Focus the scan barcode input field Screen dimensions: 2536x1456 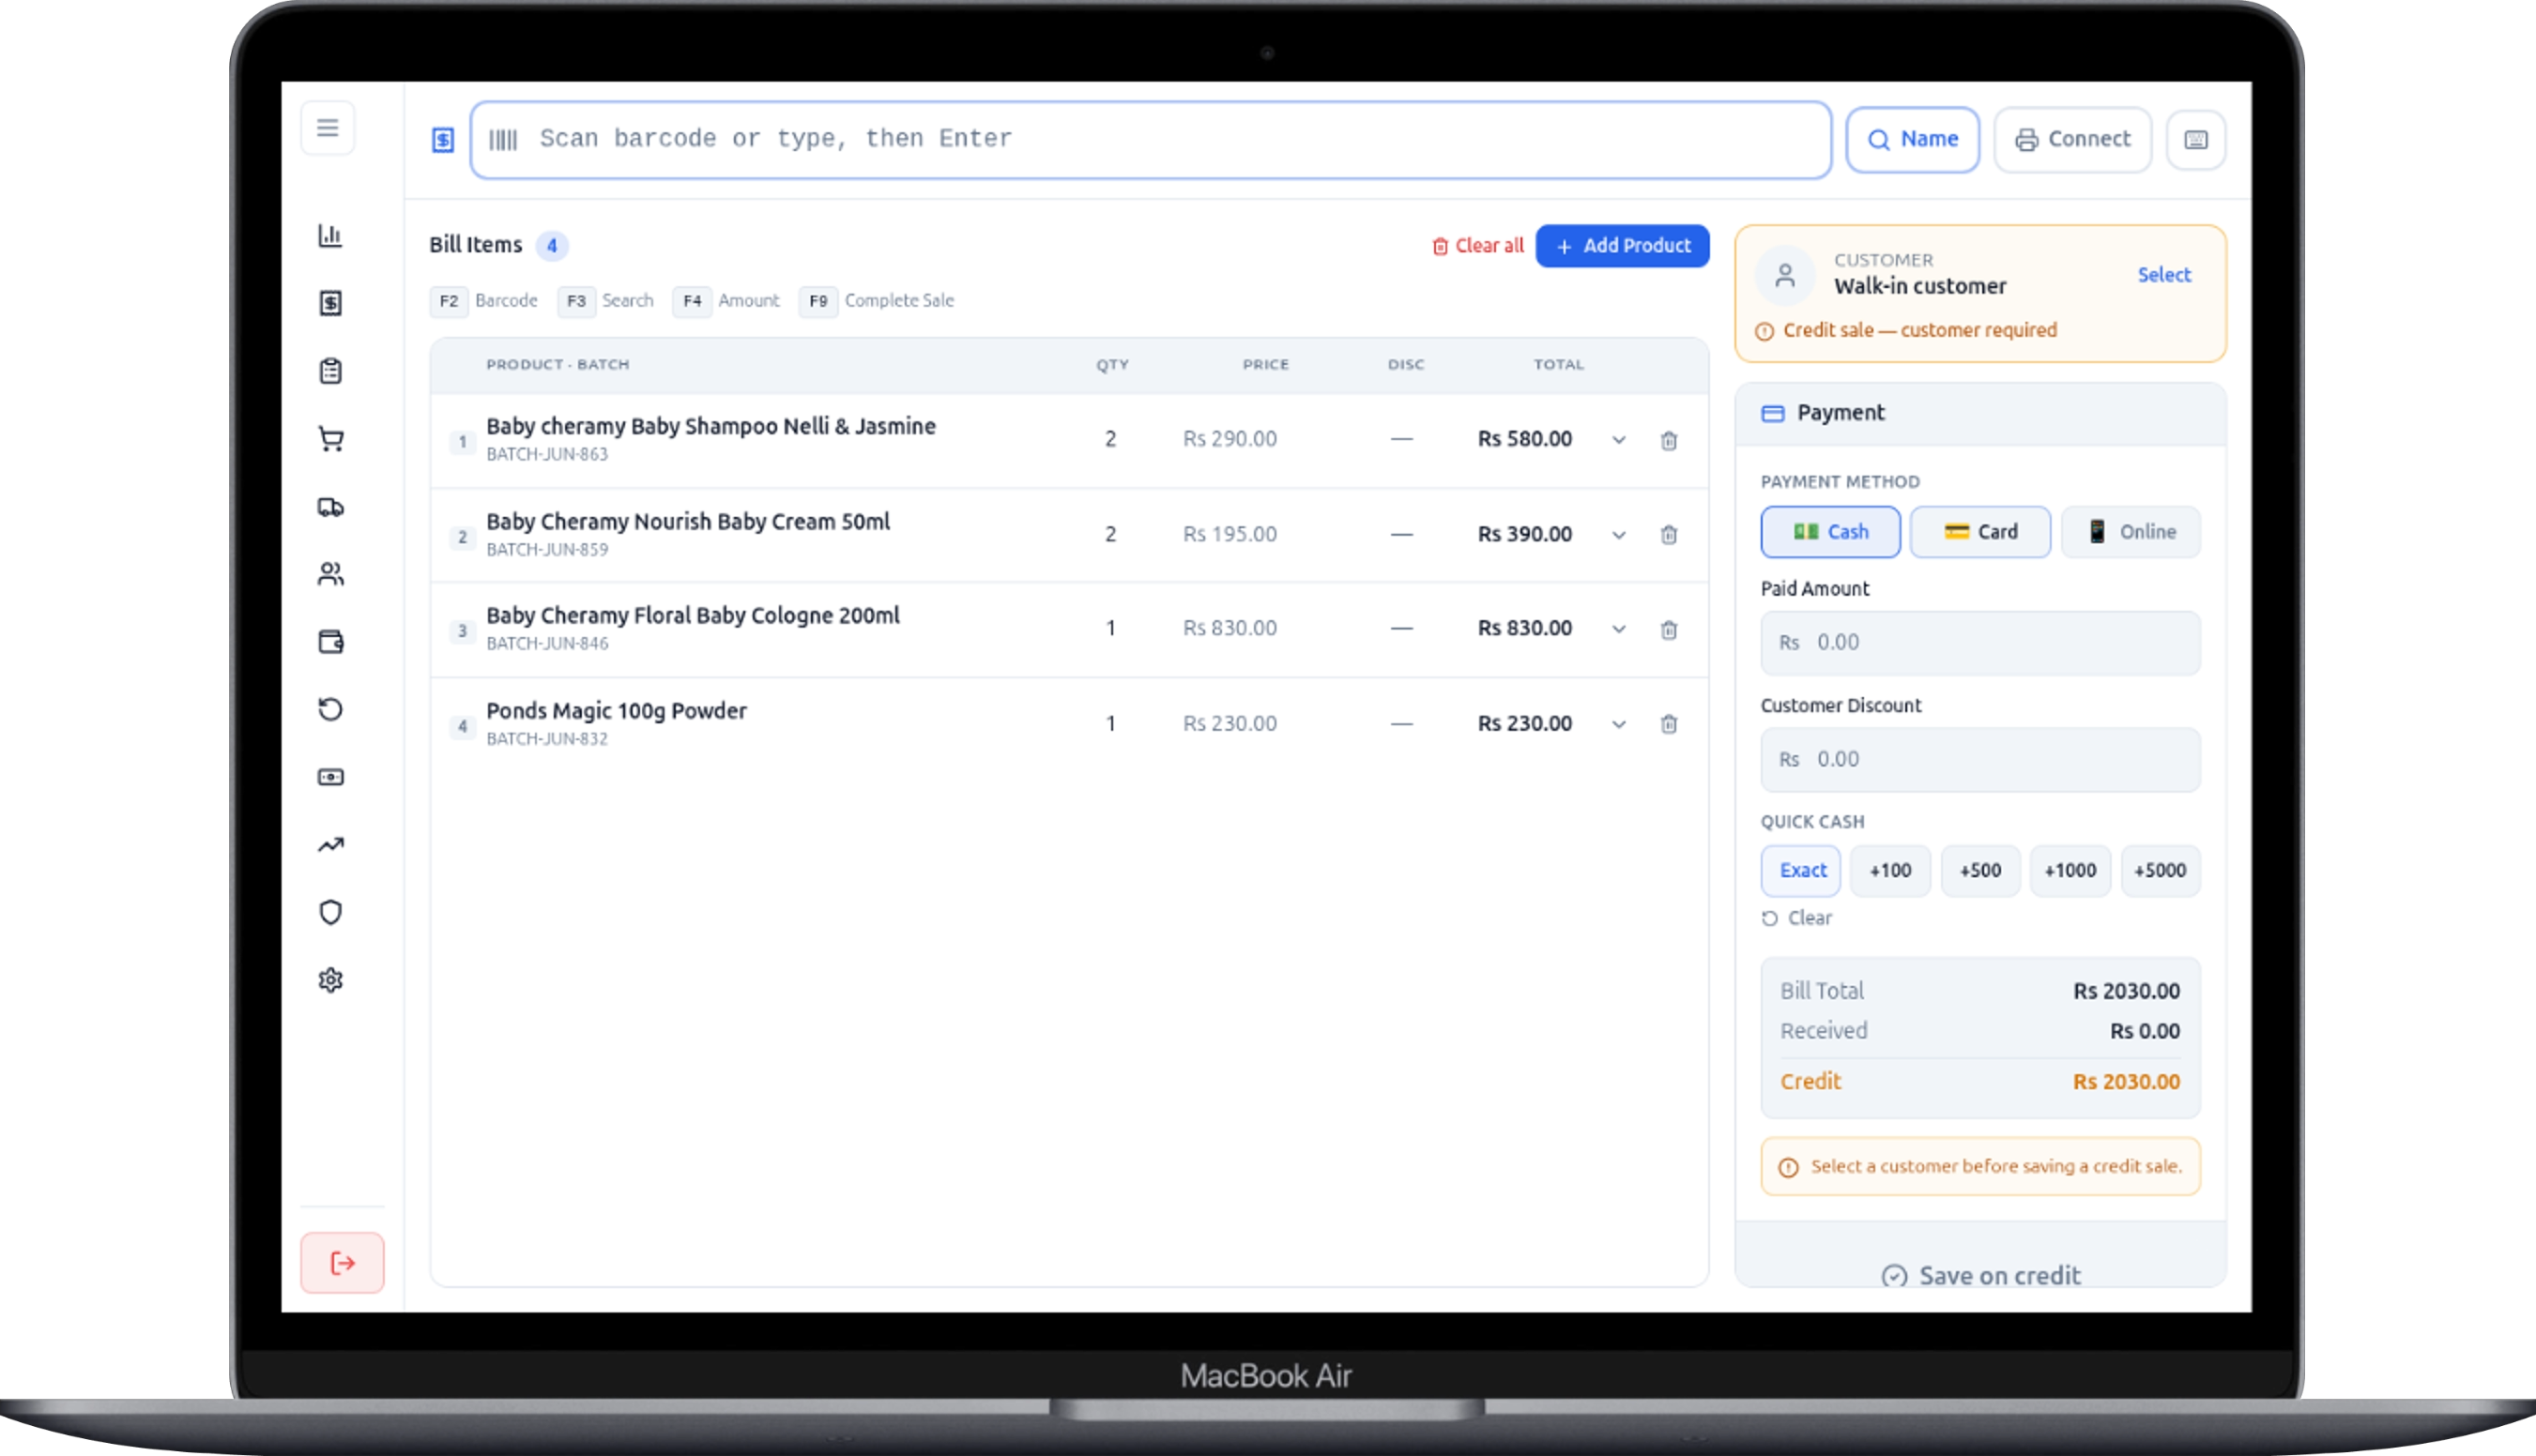click(1151, 140)
